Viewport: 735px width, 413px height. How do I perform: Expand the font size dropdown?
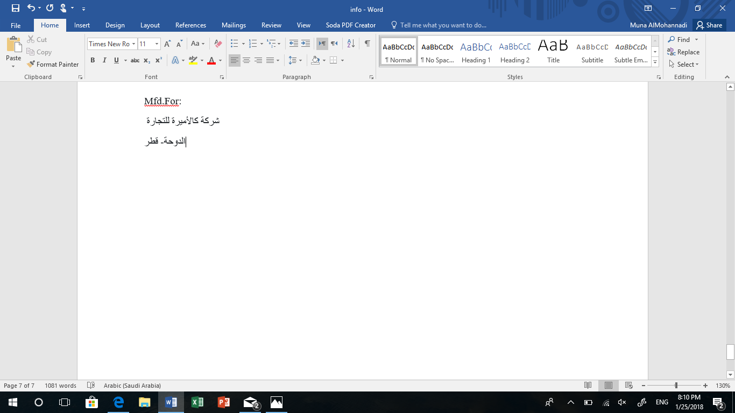(157, 44)
